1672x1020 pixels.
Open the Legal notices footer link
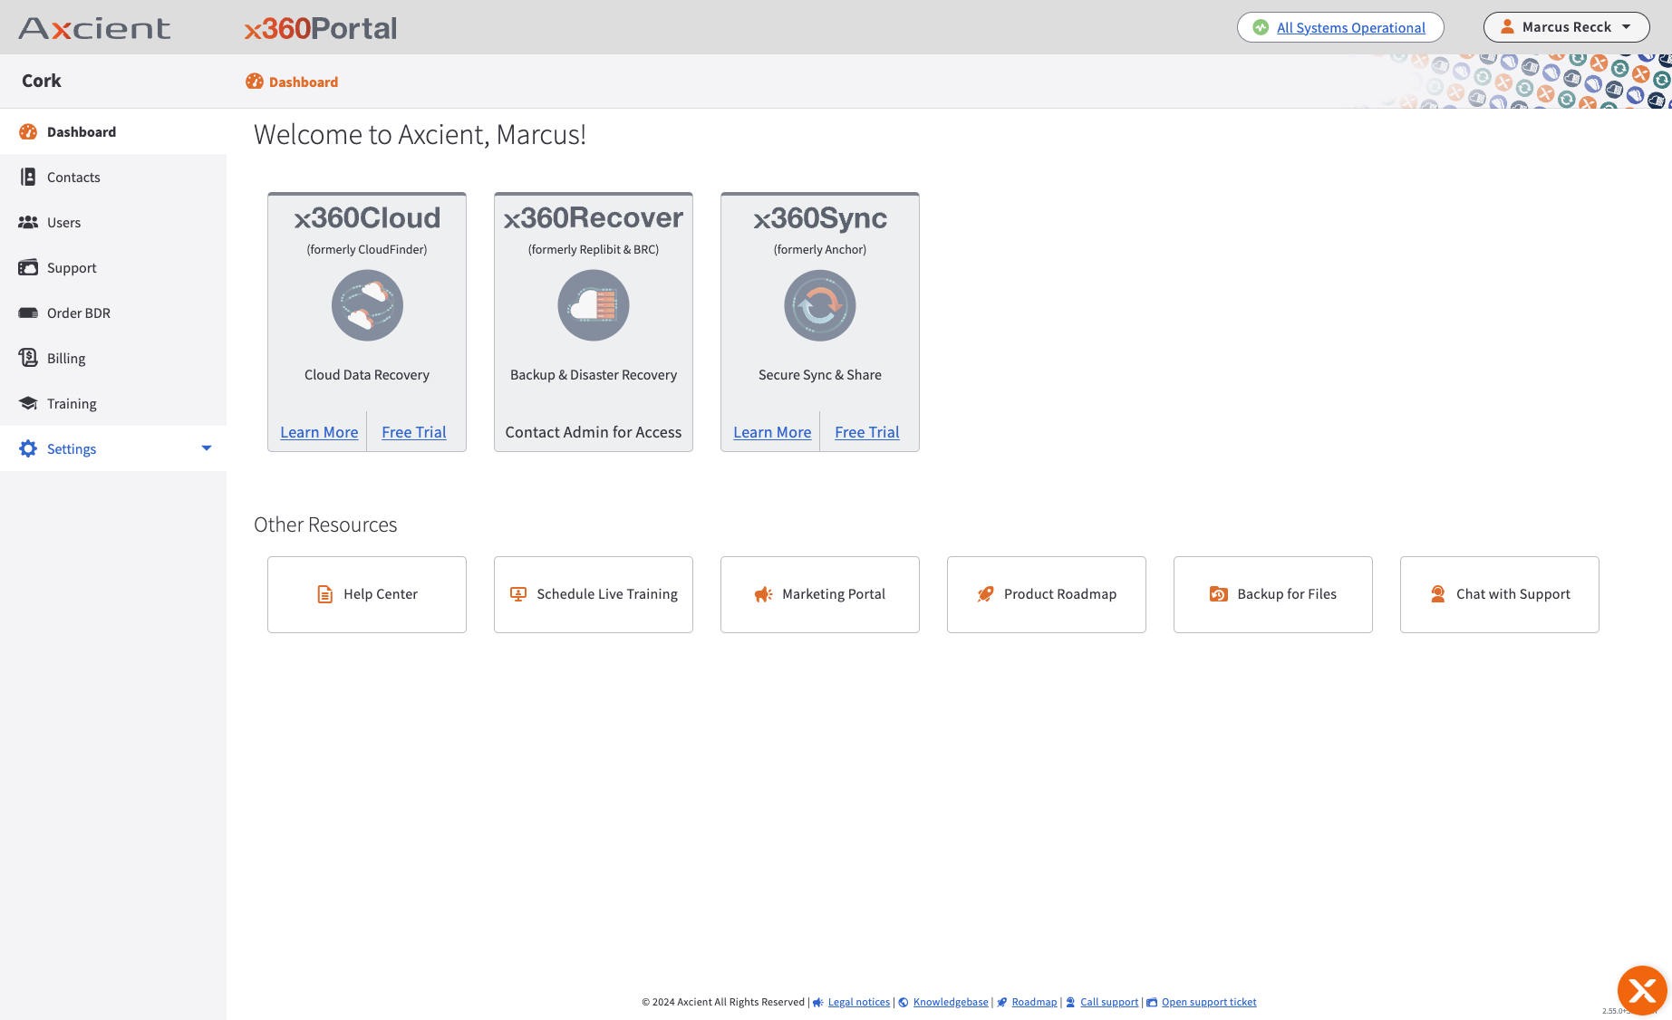859,1002
